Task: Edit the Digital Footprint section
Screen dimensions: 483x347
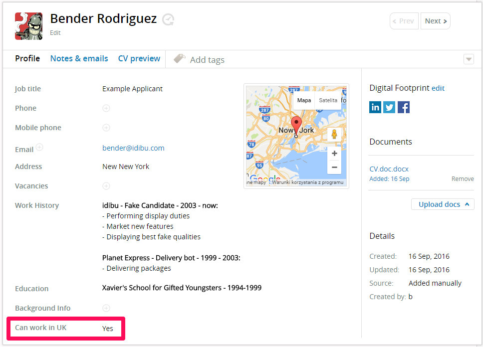Action: point(438,88)
